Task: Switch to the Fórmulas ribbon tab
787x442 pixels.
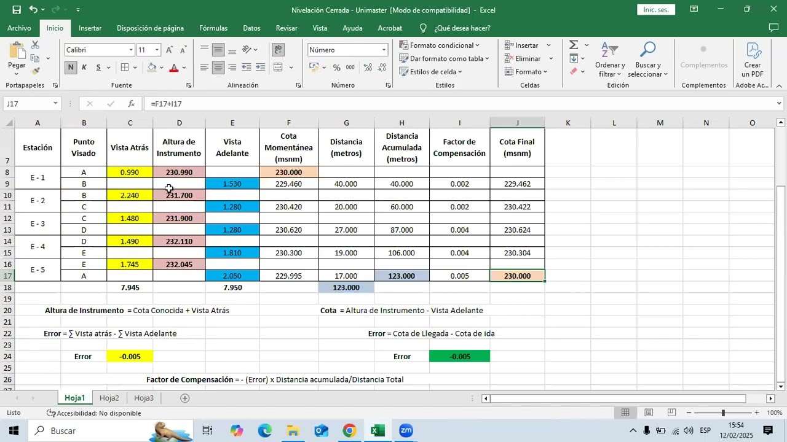Action: pos(213,28)
